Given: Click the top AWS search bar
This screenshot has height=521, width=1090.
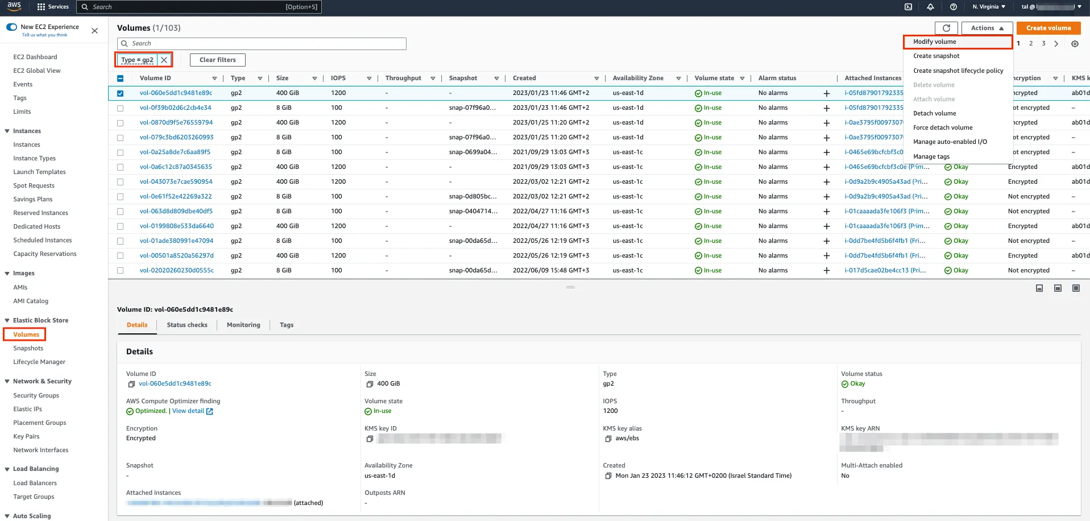Looking at the screenshot, I should [x=199, y=7].
